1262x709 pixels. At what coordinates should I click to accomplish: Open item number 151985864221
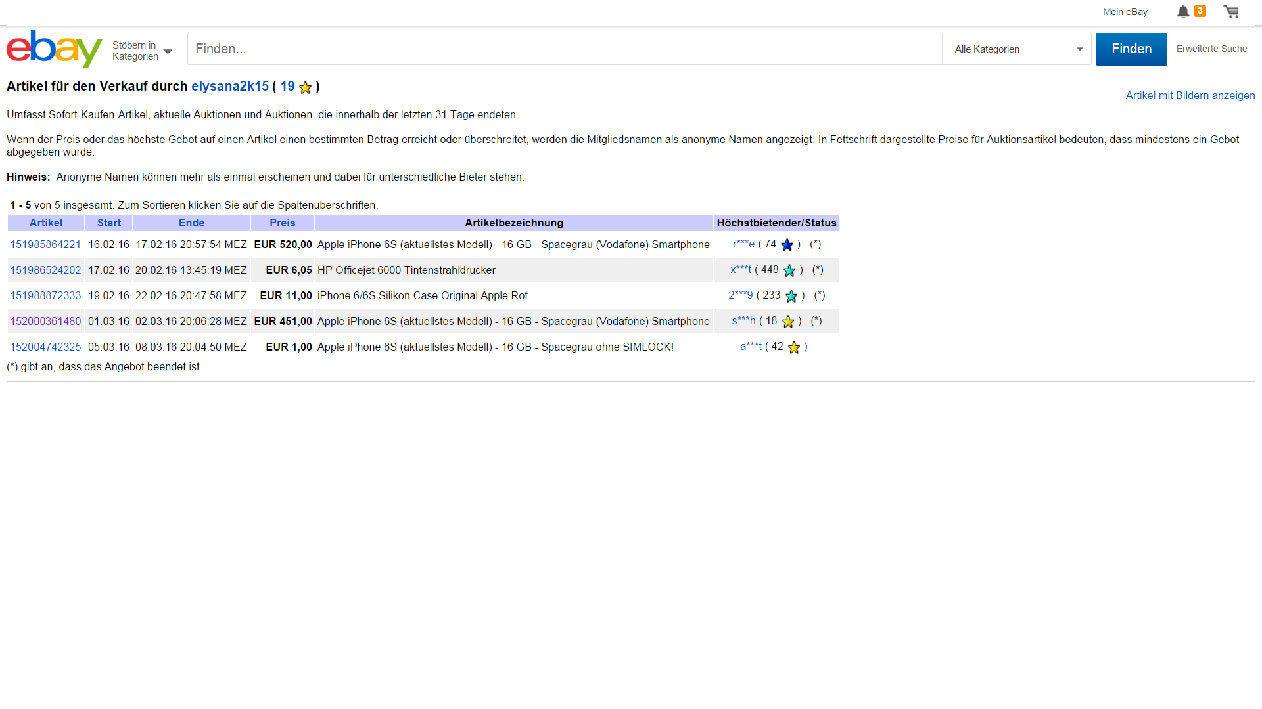[x=45, y=244]
